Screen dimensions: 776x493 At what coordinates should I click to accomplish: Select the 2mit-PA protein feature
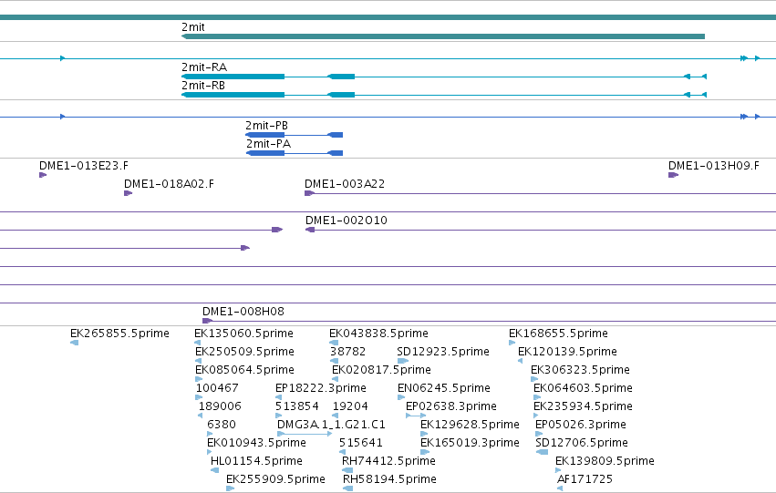pyautogui.click(x=295, y=153)
